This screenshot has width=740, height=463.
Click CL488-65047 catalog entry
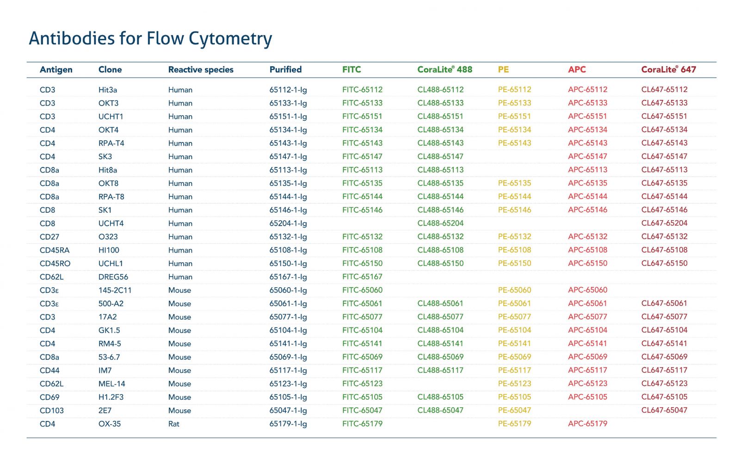pyautogui.click(x=441, y=411)
